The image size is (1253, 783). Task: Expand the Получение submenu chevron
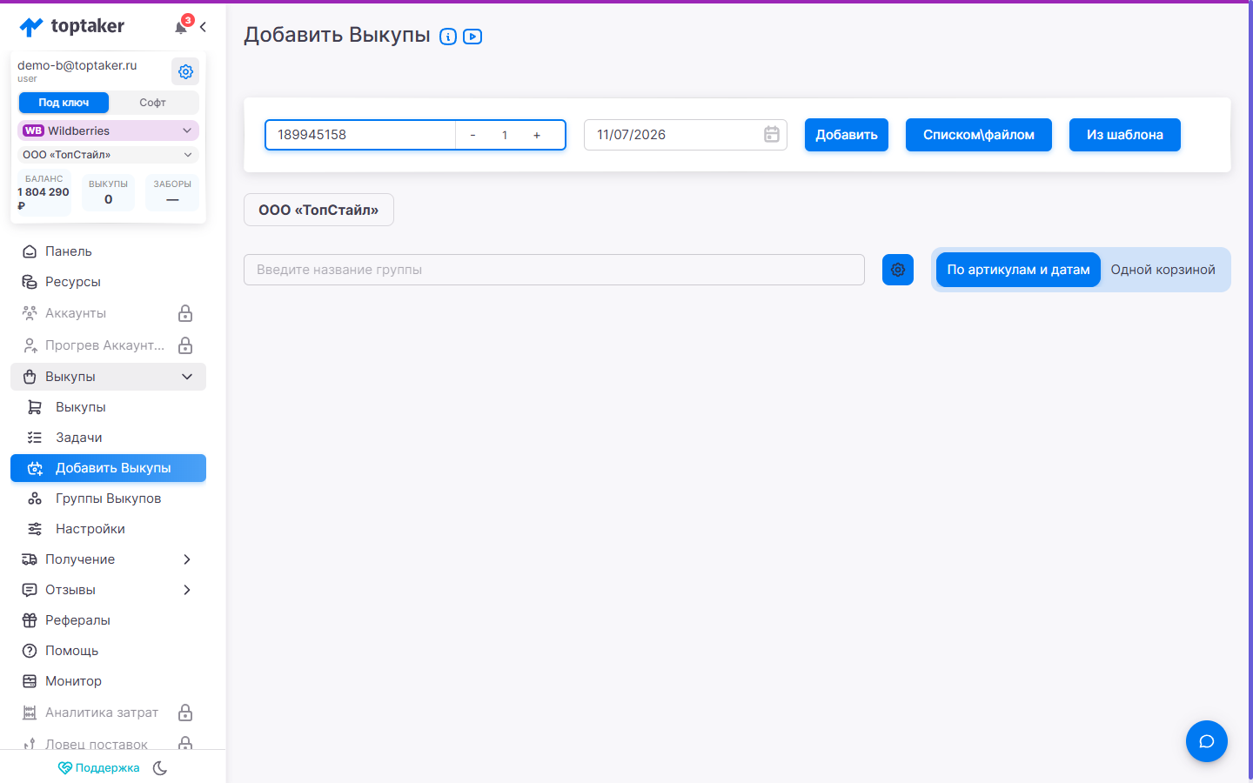187,559
